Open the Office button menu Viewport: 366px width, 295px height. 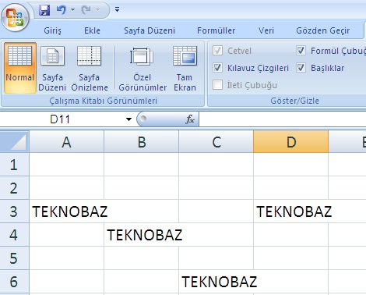(15, 17)
